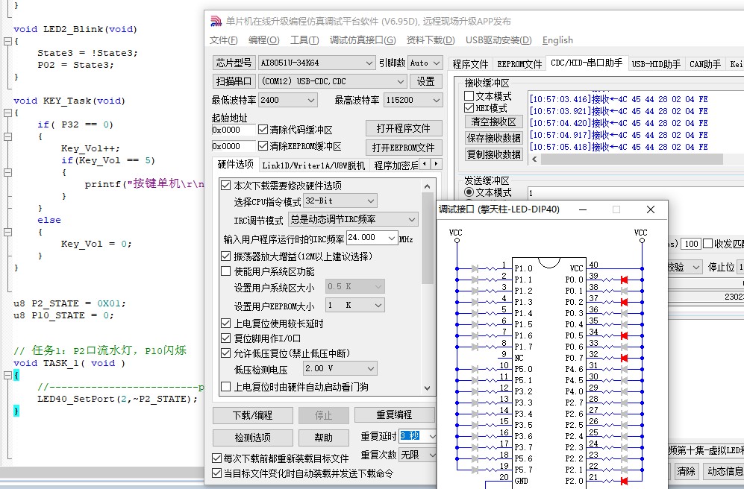Click the red LED on pin P0.7
Image resolution: width=744 pixels, height=489 pixels.
(624, 359)
